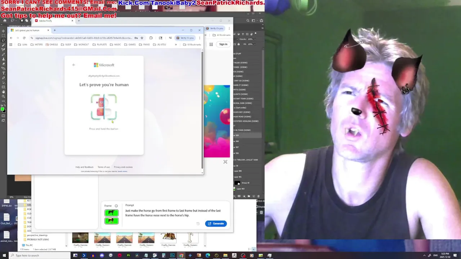Viewport: 461px width, 259px height.
Task: Click into the Firefly prompt text field
Action: (173, 213)
